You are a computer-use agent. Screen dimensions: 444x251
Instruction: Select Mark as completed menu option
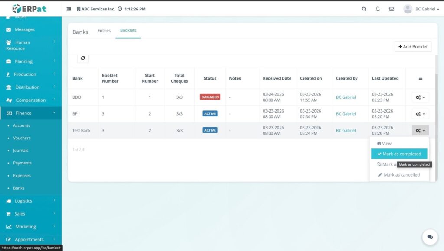[x=399, y=154]
